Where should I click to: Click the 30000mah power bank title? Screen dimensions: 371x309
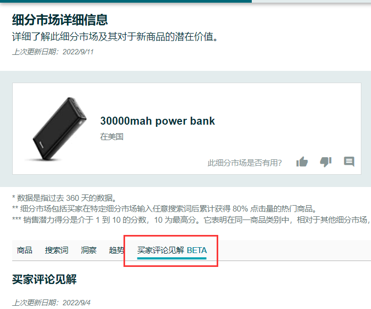pos(158,121)
